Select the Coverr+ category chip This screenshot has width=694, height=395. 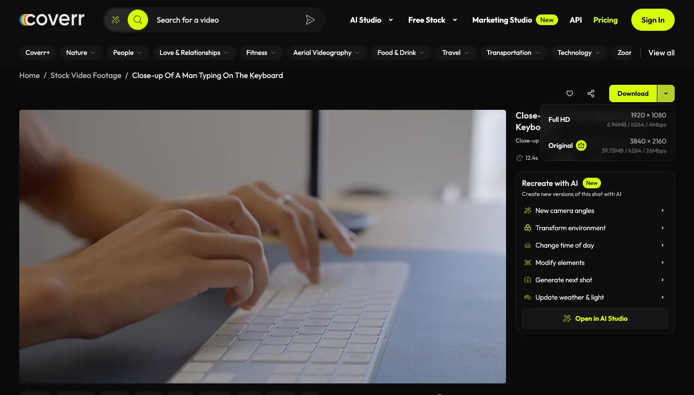point(38,53)
